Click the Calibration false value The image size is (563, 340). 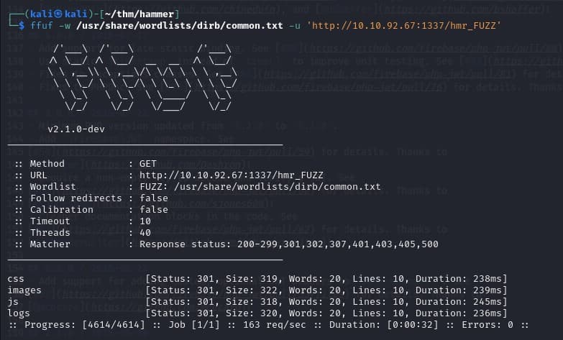click(x=154, y=210)
